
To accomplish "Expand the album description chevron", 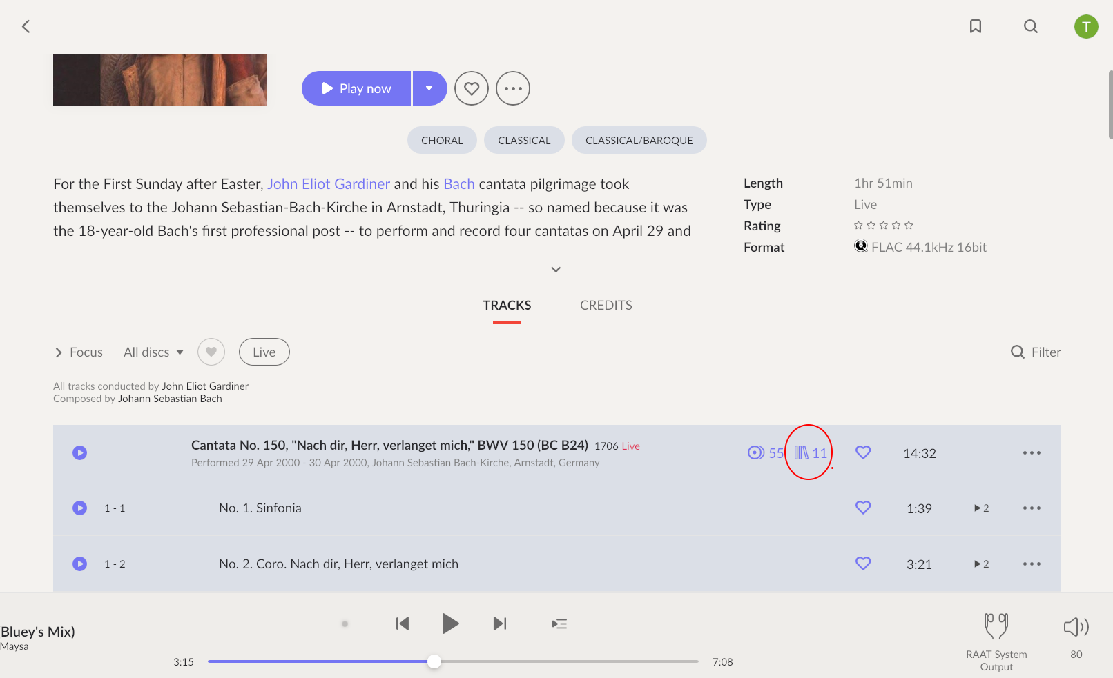I will 556,269.
